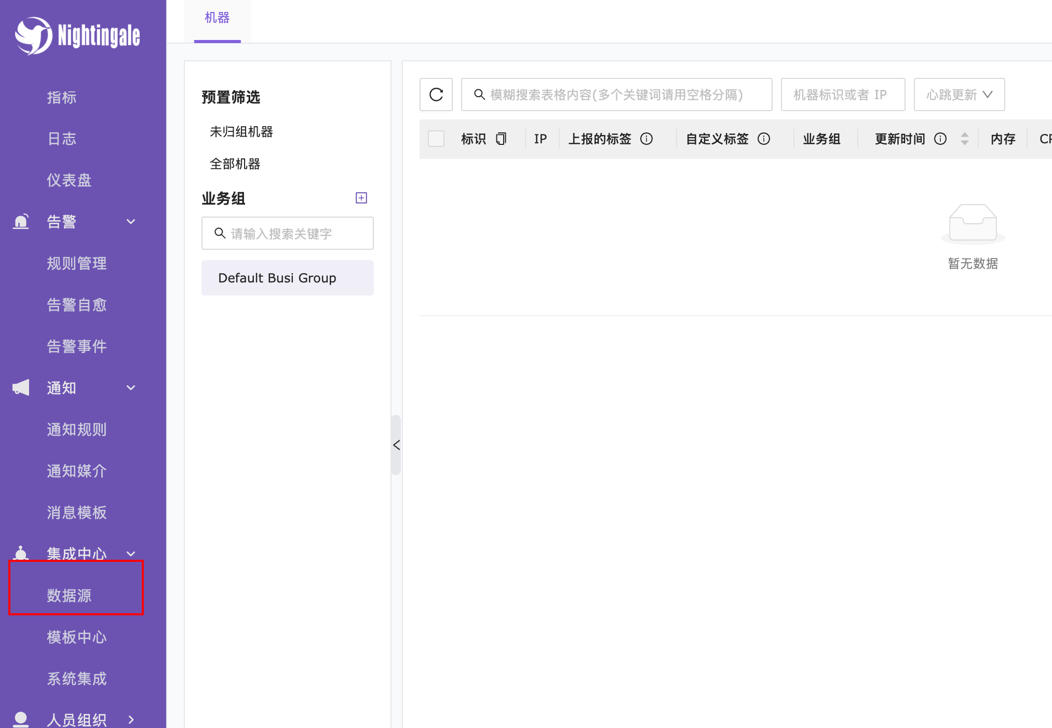Toggle the select-all checkbox in table header
Viewport: 1052px width, 728px height.
tap(436, 139)
